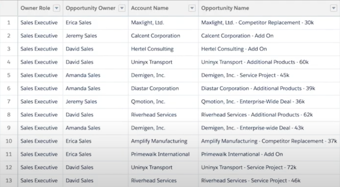The width and height of the screenshot is (340, 187).
Task: Select the Hertel Consulting account cell
Action: [x=152, y=49]
